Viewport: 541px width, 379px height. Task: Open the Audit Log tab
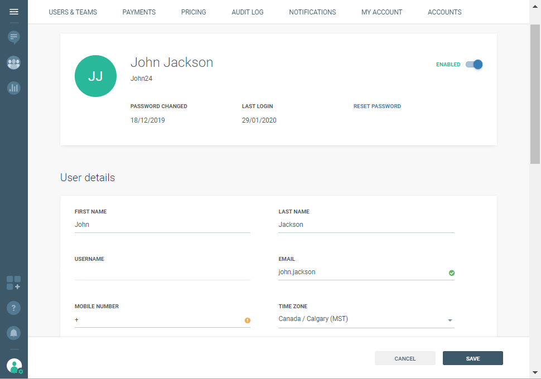(x=248, y=12)
